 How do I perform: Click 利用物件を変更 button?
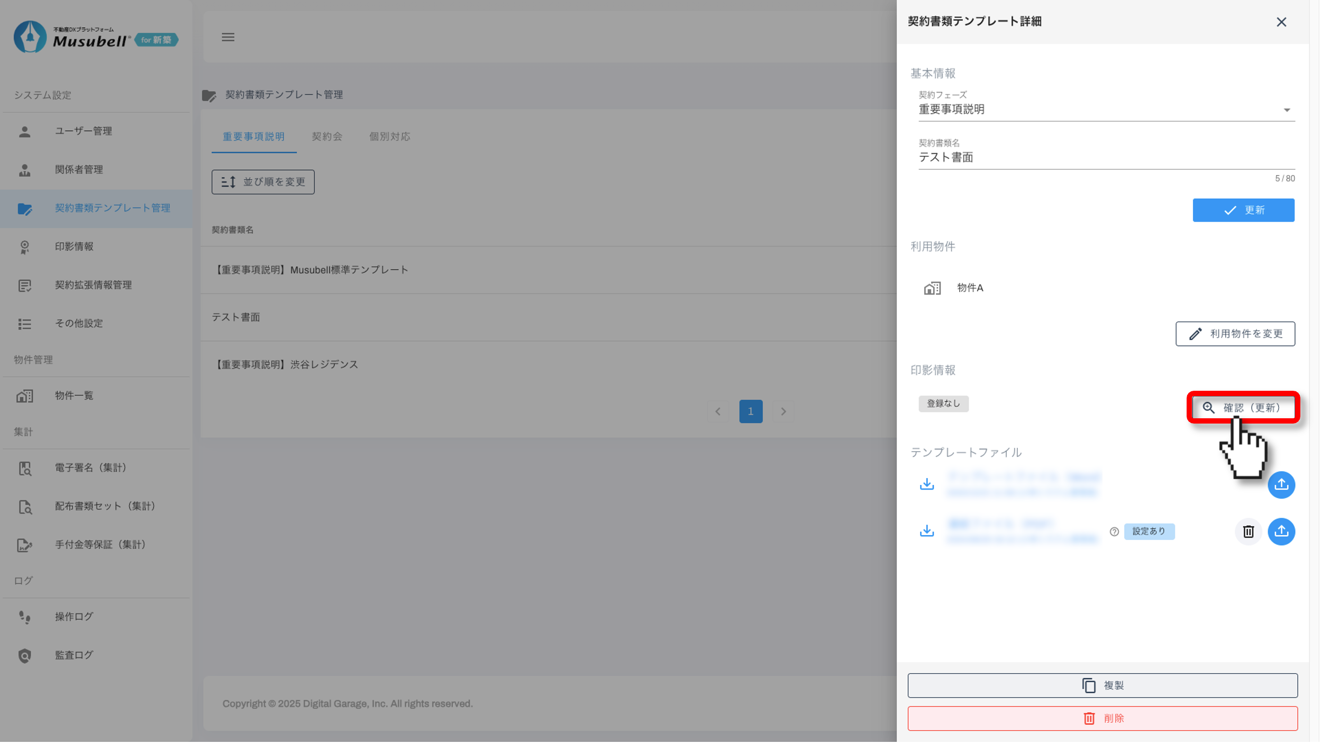(1235, 334)
